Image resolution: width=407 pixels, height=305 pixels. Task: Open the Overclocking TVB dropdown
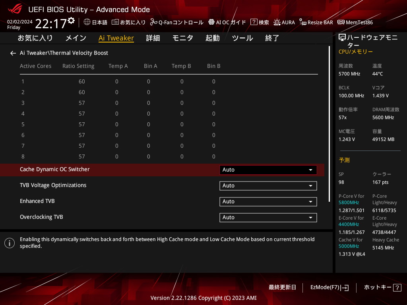pos(268,217)
